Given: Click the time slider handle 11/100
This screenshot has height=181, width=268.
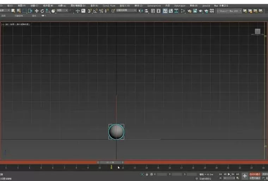Looking at the screenshot, I should pyautogui.click(x=110, y=162).
